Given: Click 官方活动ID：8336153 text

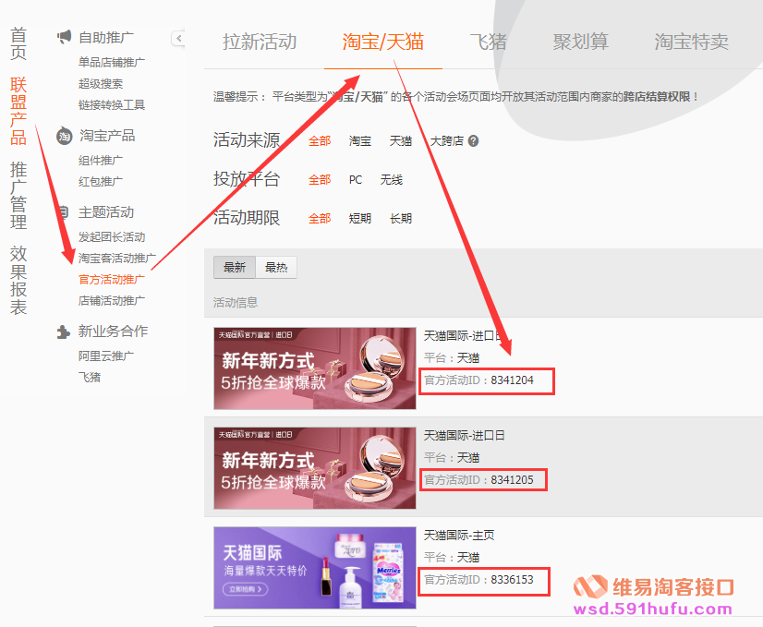Looking at the screenshot, I should coord(478,580).
